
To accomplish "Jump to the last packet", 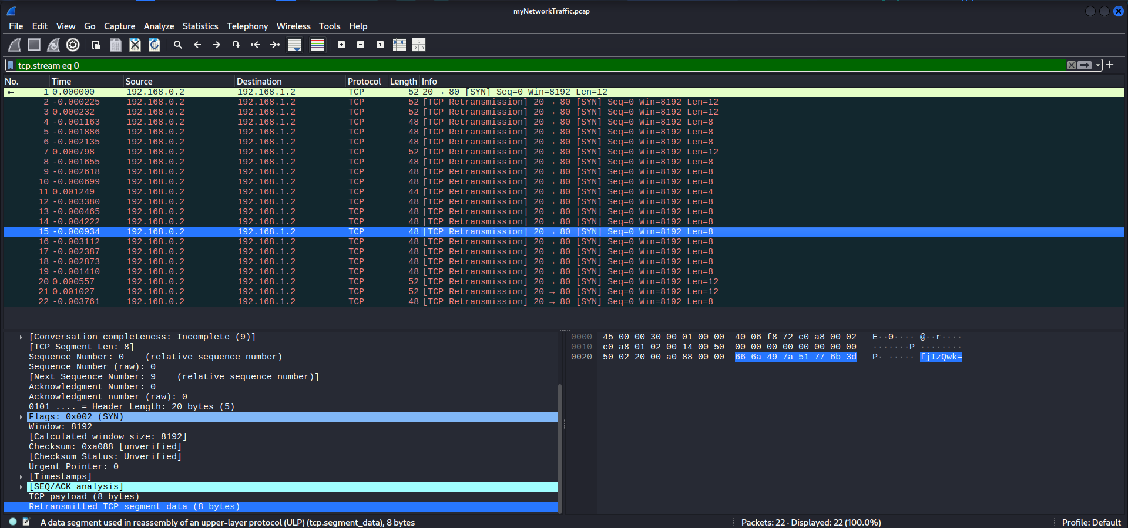I will (x=275, y=45).
